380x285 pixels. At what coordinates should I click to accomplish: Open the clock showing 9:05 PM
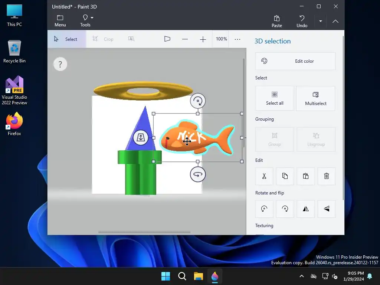pos(354,276)
